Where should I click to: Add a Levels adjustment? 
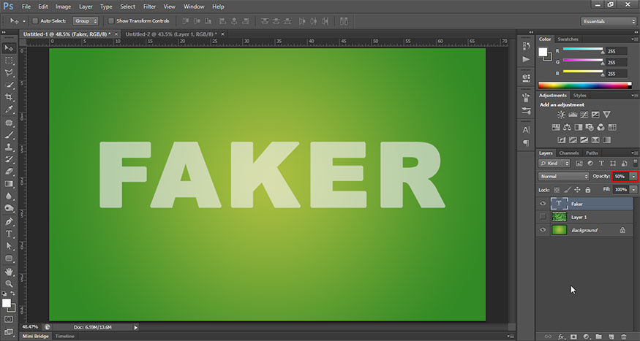coord(573,115)
